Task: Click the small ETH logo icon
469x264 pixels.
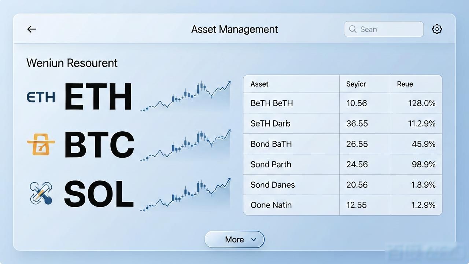Action: [x=41, y=97]
